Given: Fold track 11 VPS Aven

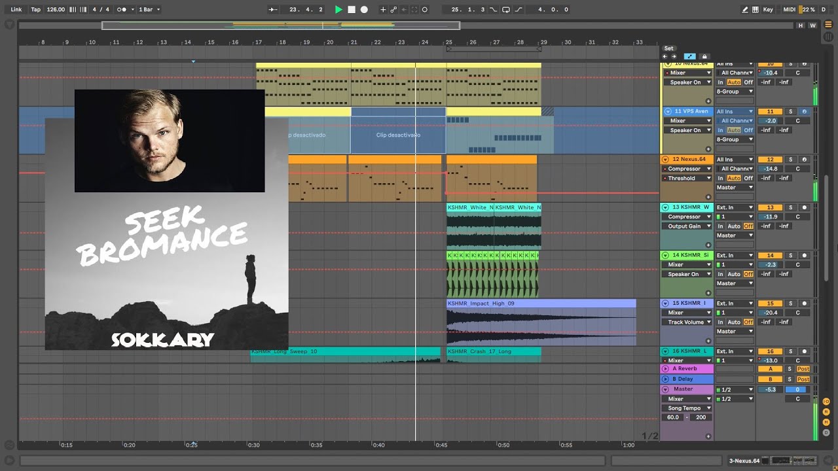Looking at the screenshot, I should pyautogui.click(x=668, y=111).
